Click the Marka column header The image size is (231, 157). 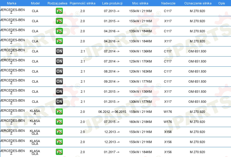tap(12, 3)
